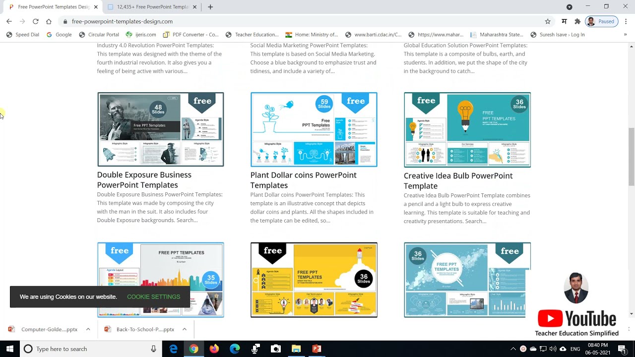Bookmark this page with star icon
Viewport: 635px width, 357px height.
point(548,21)
